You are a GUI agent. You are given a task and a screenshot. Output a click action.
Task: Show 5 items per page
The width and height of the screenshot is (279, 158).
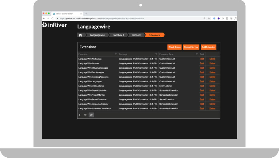[x=80, y=115]
